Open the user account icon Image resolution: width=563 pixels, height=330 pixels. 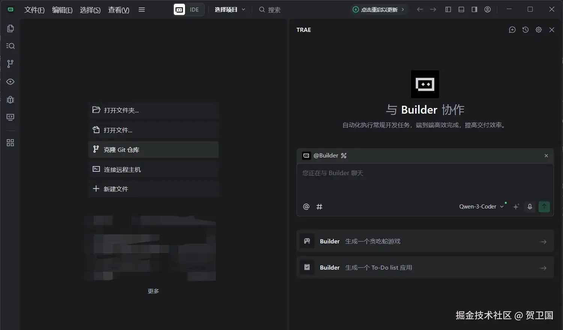click(x=488, y=9)
